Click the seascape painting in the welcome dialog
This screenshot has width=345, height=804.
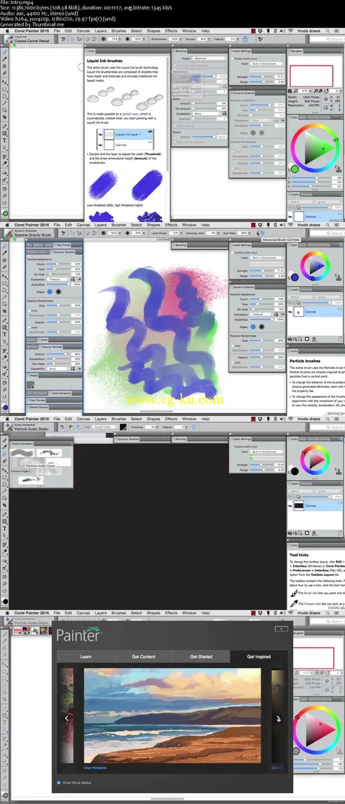click(x=172, y=715)
